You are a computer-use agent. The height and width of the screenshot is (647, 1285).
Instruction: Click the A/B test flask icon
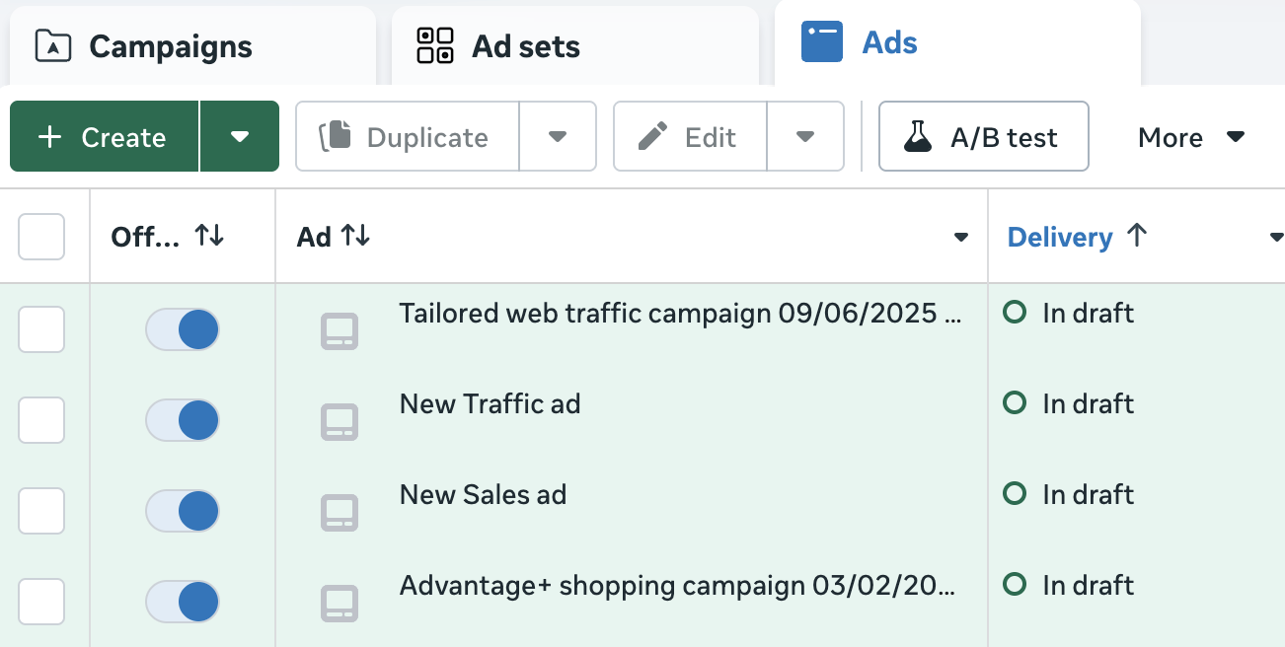tap(918, 137)
